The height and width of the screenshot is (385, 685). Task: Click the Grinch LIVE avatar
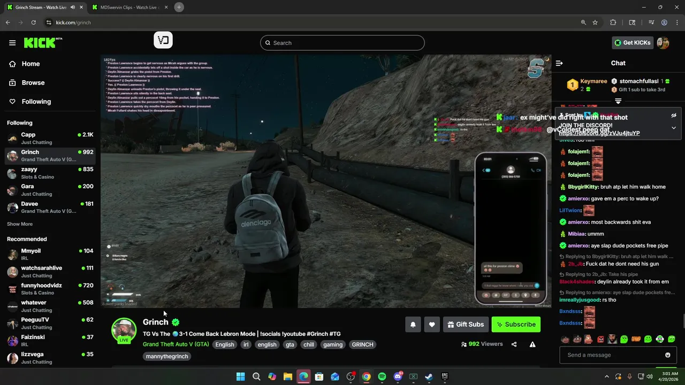[124, 330]
